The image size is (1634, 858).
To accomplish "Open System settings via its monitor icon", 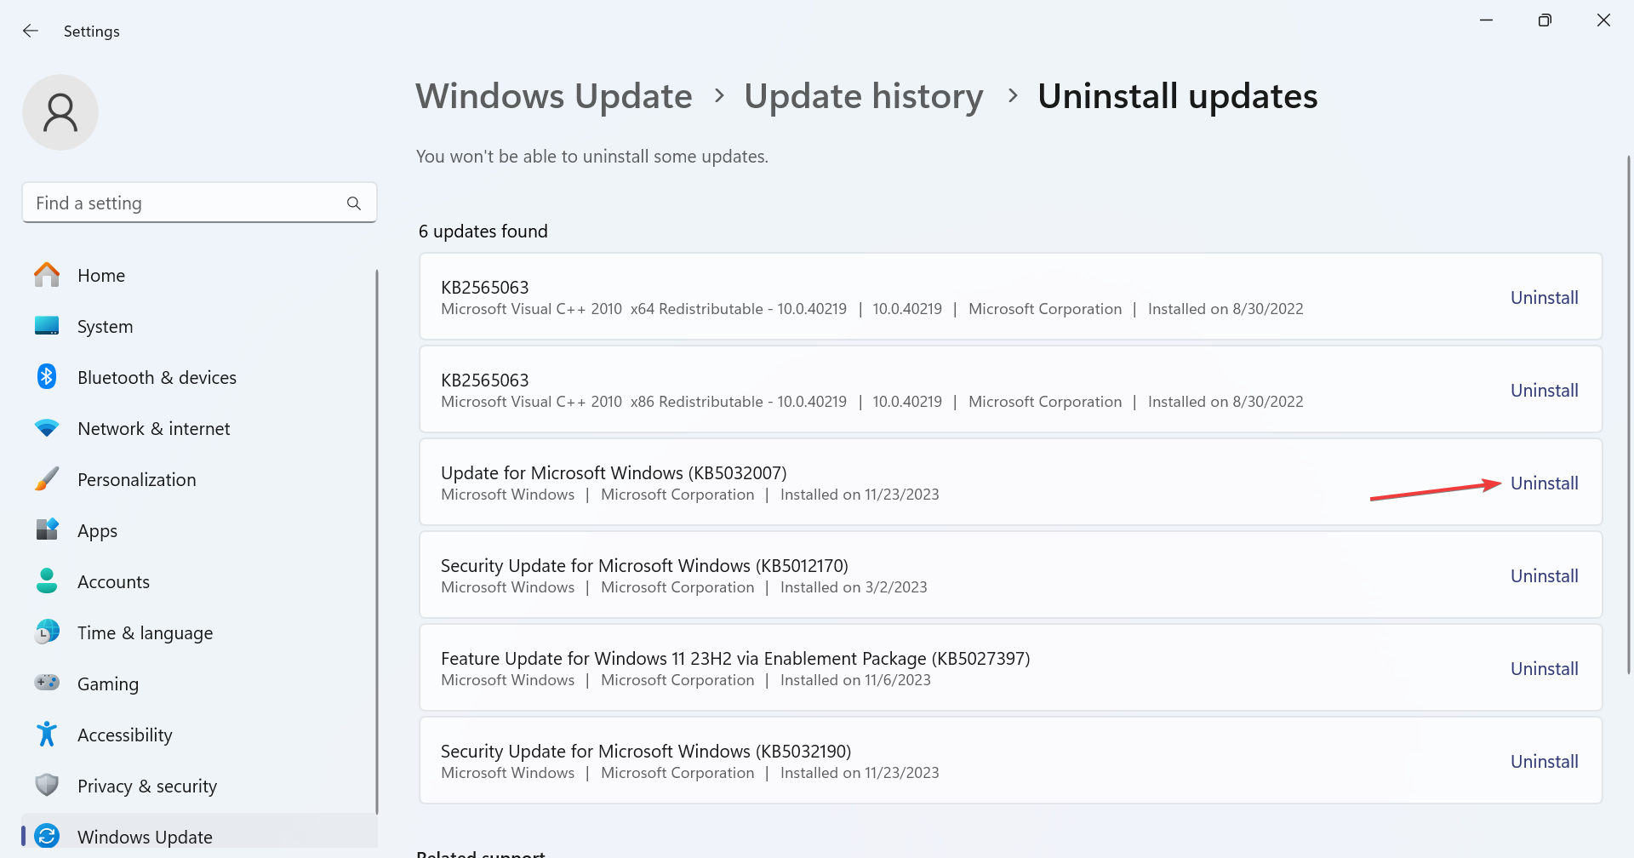I will [47, 326].
